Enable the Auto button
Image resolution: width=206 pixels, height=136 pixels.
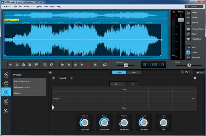pos(188,47)
